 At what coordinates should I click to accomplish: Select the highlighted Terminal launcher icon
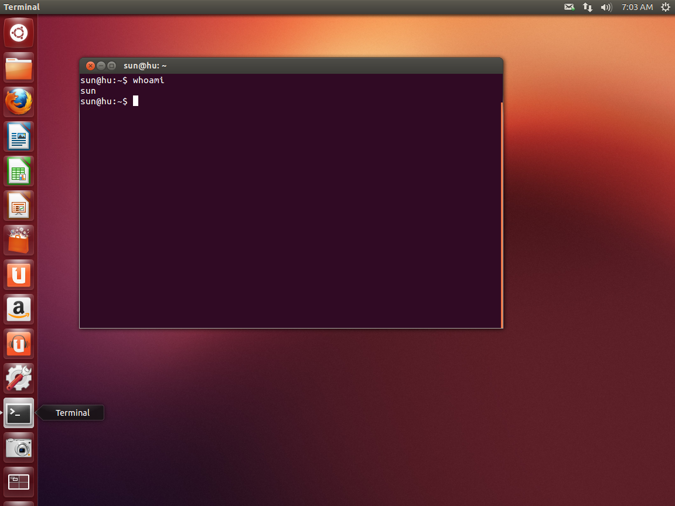coord(18,413)
